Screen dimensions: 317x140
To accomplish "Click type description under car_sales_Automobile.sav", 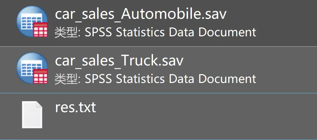I will click(x=155, y=32).
